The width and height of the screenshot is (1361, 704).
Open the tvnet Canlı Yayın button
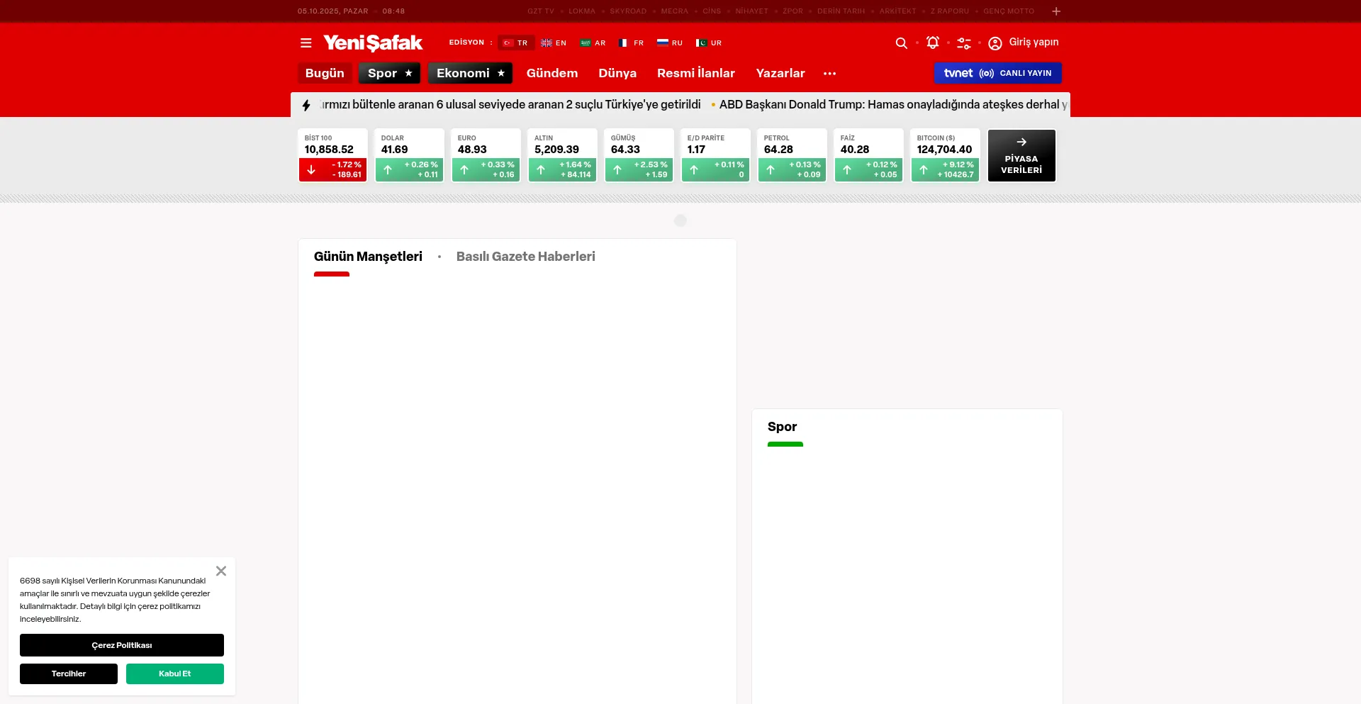997,74
